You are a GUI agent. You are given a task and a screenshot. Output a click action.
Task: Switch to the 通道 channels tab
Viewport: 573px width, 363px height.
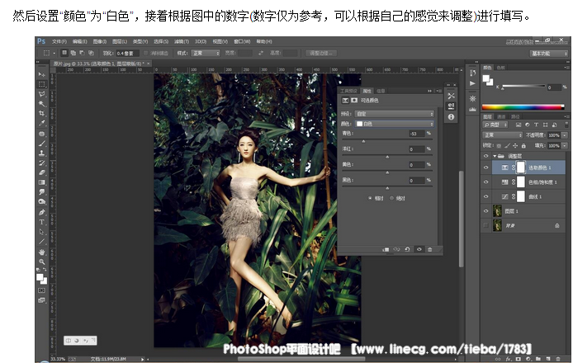click(501, 116)
